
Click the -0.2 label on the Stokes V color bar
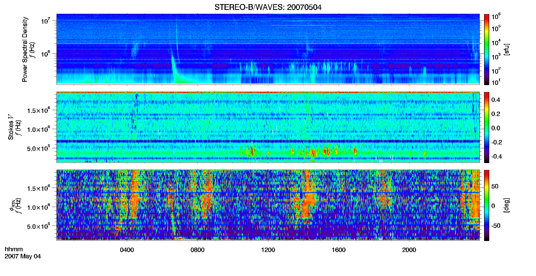(x=497, y=142)
